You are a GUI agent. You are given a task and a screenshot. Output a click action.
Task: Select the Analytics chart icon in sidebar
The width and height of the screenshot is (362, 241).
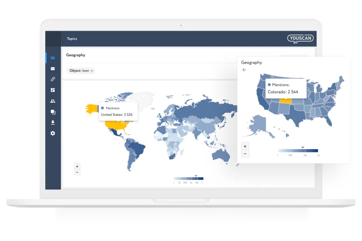[53, 57]
